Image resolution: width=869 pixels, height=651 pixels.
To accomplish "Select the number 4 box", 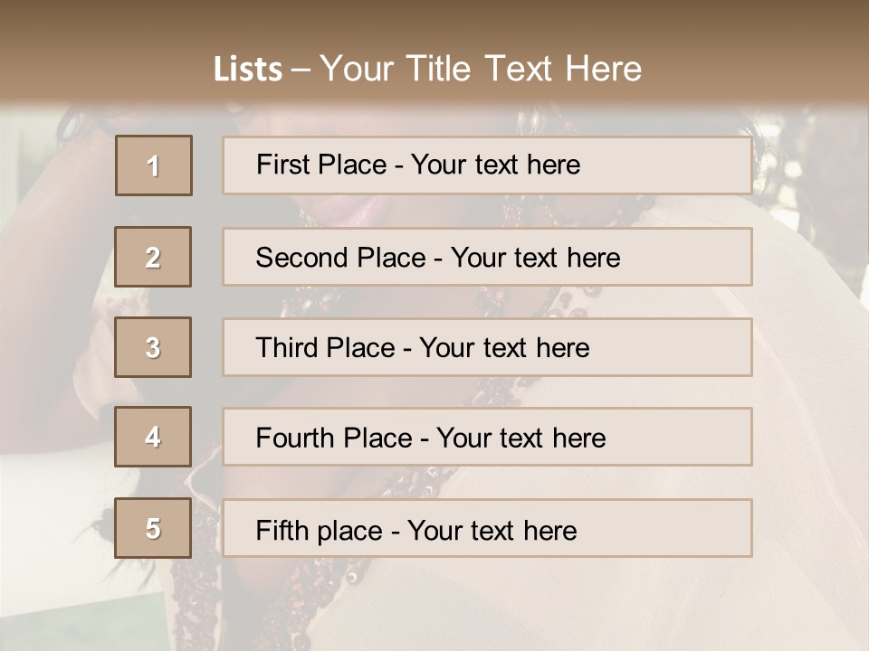I will (x=153, y=437).
